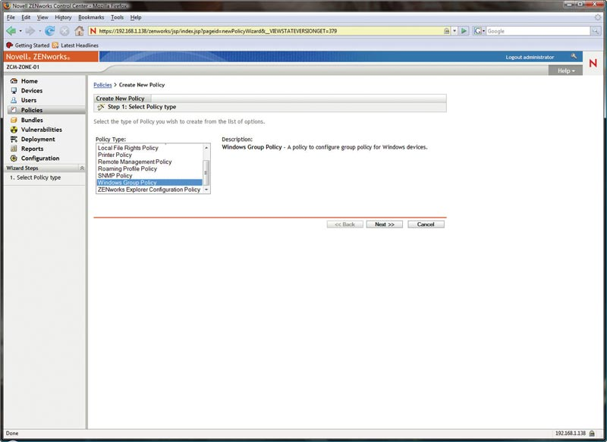Open the Tools menu
607x442 pixels.
point(117,17)
